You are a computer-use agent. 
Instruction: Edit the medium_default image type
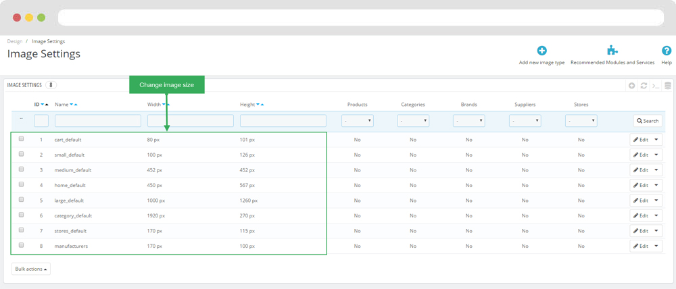[x=640, y=170]
